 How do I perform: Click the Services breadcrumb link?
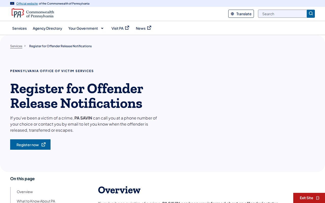click(x=16, y=46)
